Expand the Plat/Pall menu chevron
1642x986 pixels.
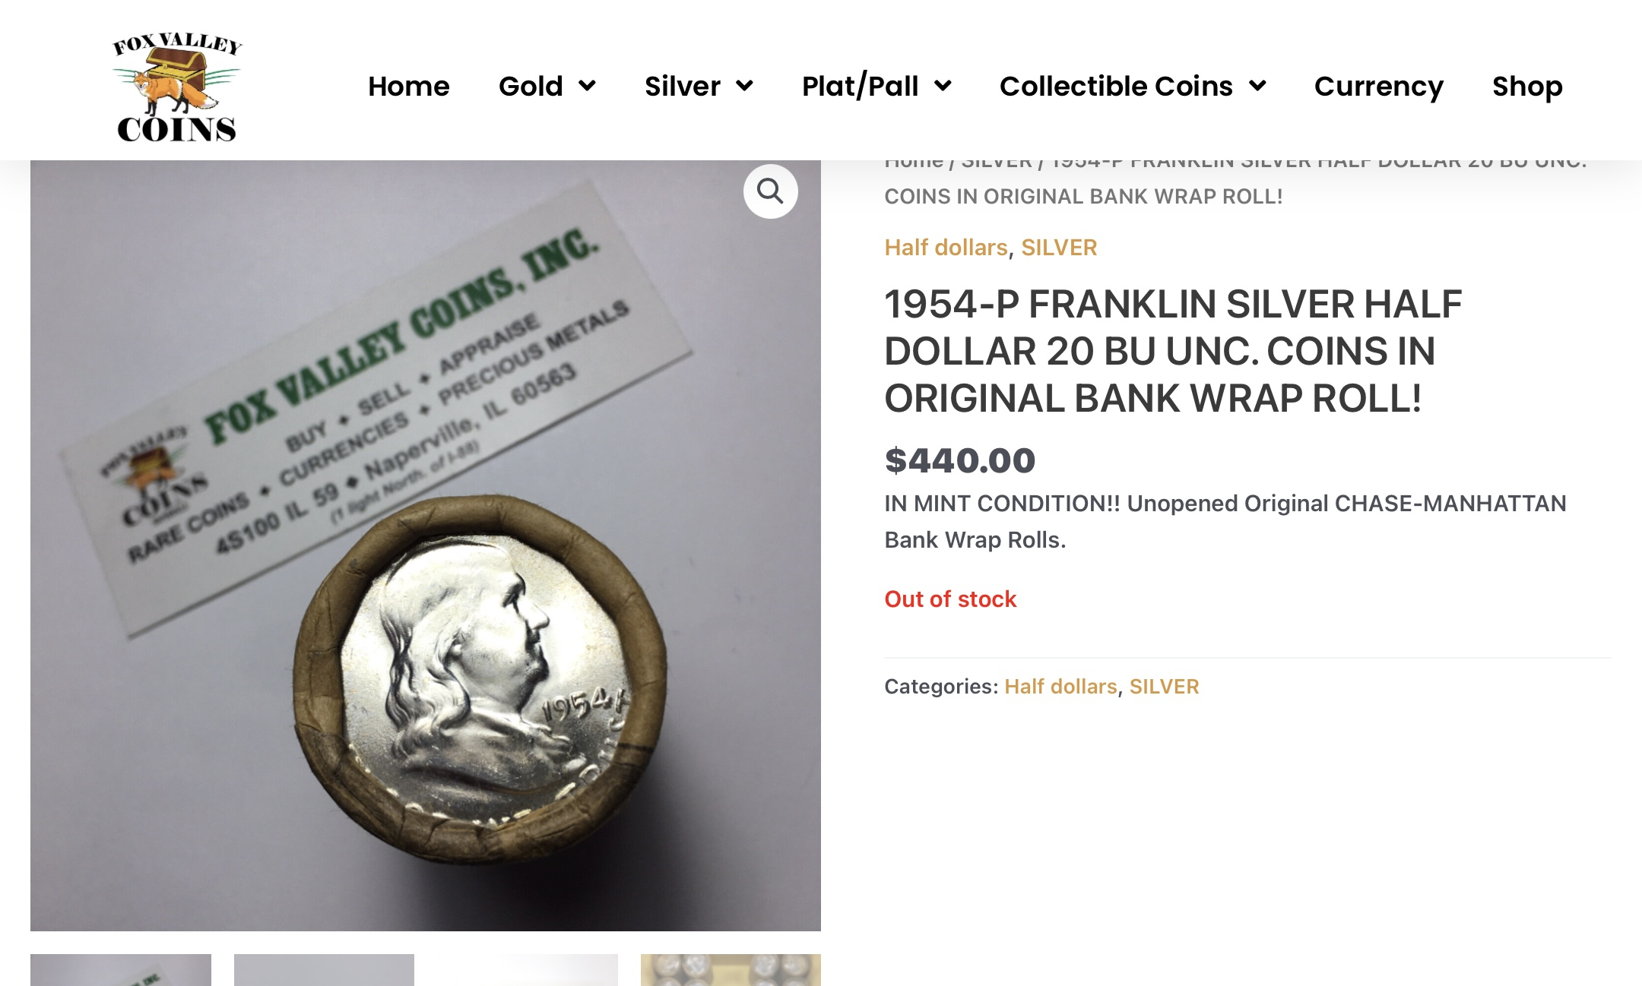coord(943,86)
